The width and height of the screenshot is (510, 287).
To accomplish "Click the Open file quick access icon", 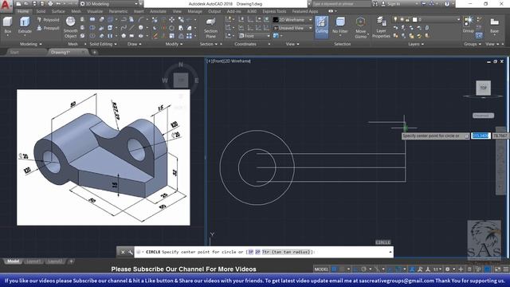I will (x=26, y=4).
